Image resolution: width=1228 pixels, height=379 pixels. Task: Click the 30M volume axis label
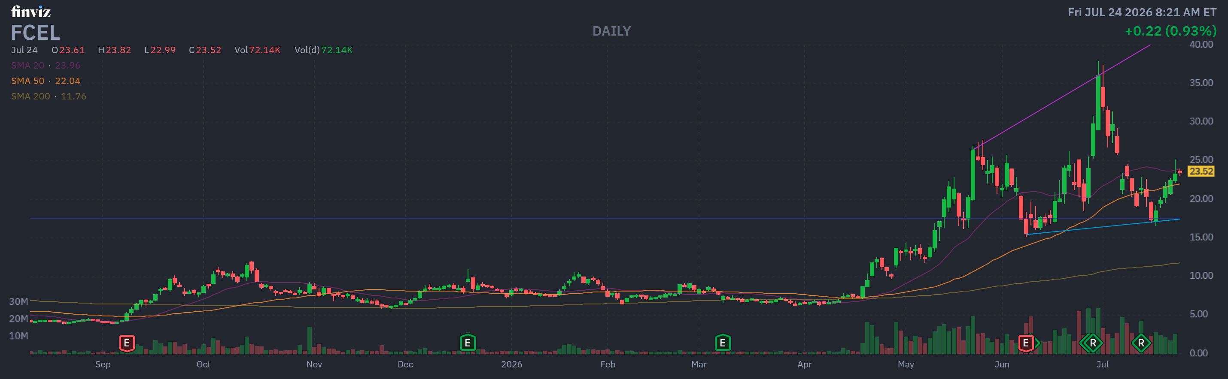pyautogui.click(x=18, y=301)
